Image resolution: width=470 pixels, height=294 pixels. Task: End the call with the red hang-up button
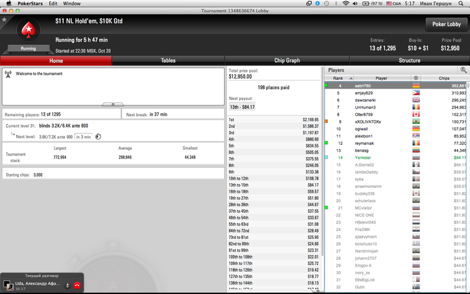77,285
